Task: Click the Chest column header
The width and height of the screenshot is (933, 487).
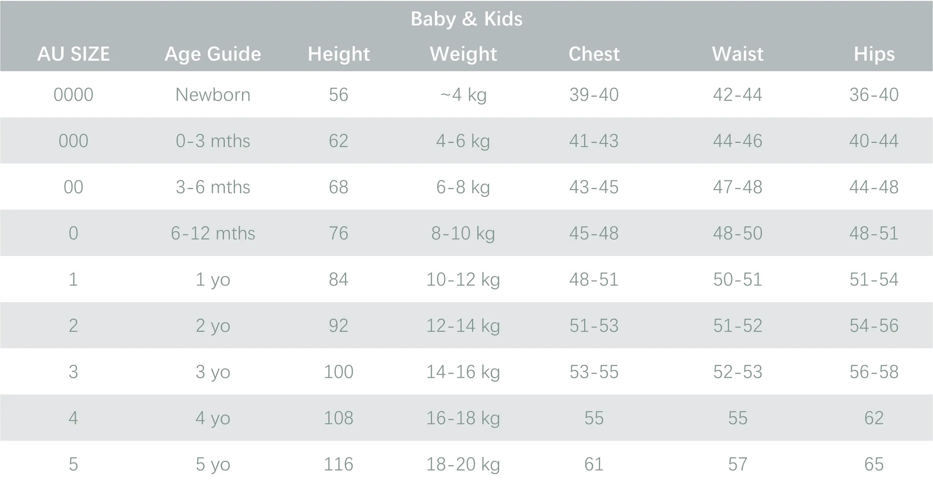Action: [594, 54]
